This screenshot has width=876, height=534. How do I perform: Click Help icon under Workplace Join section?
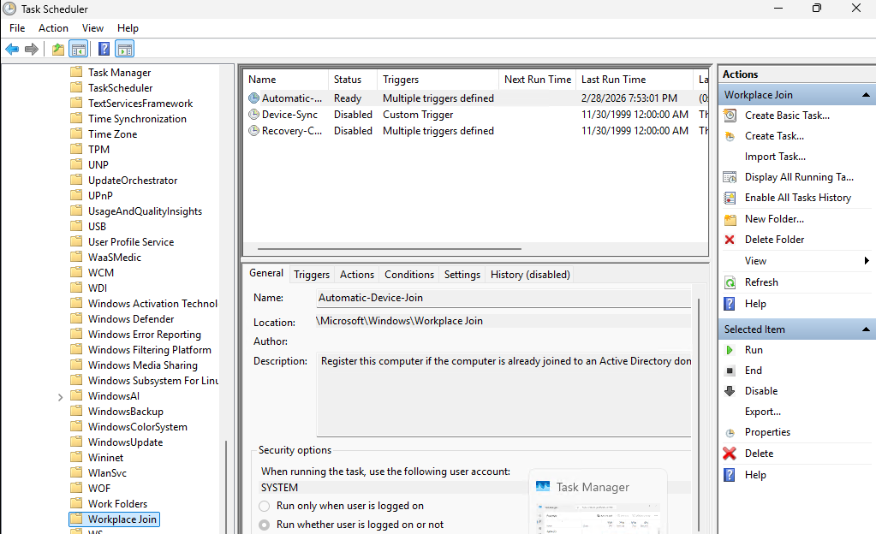coord(730,304)
